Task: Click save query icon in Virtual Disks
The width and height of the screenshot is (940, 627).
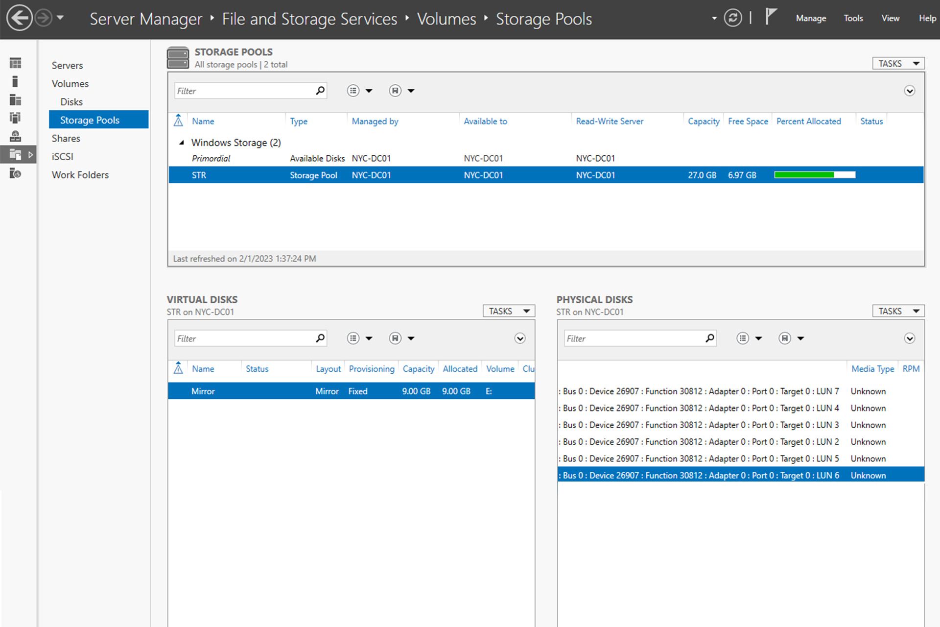Action: tap(395, 338)
